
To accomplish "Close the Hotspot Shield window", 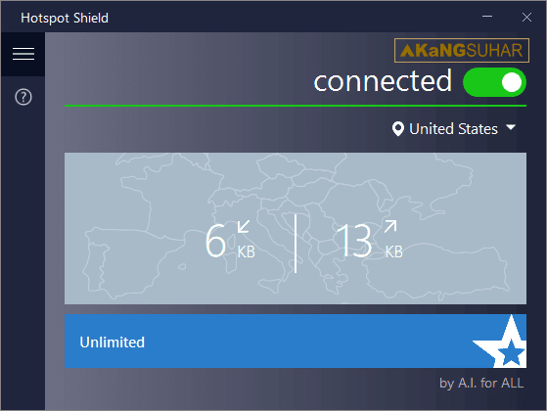I will [526, 17].
